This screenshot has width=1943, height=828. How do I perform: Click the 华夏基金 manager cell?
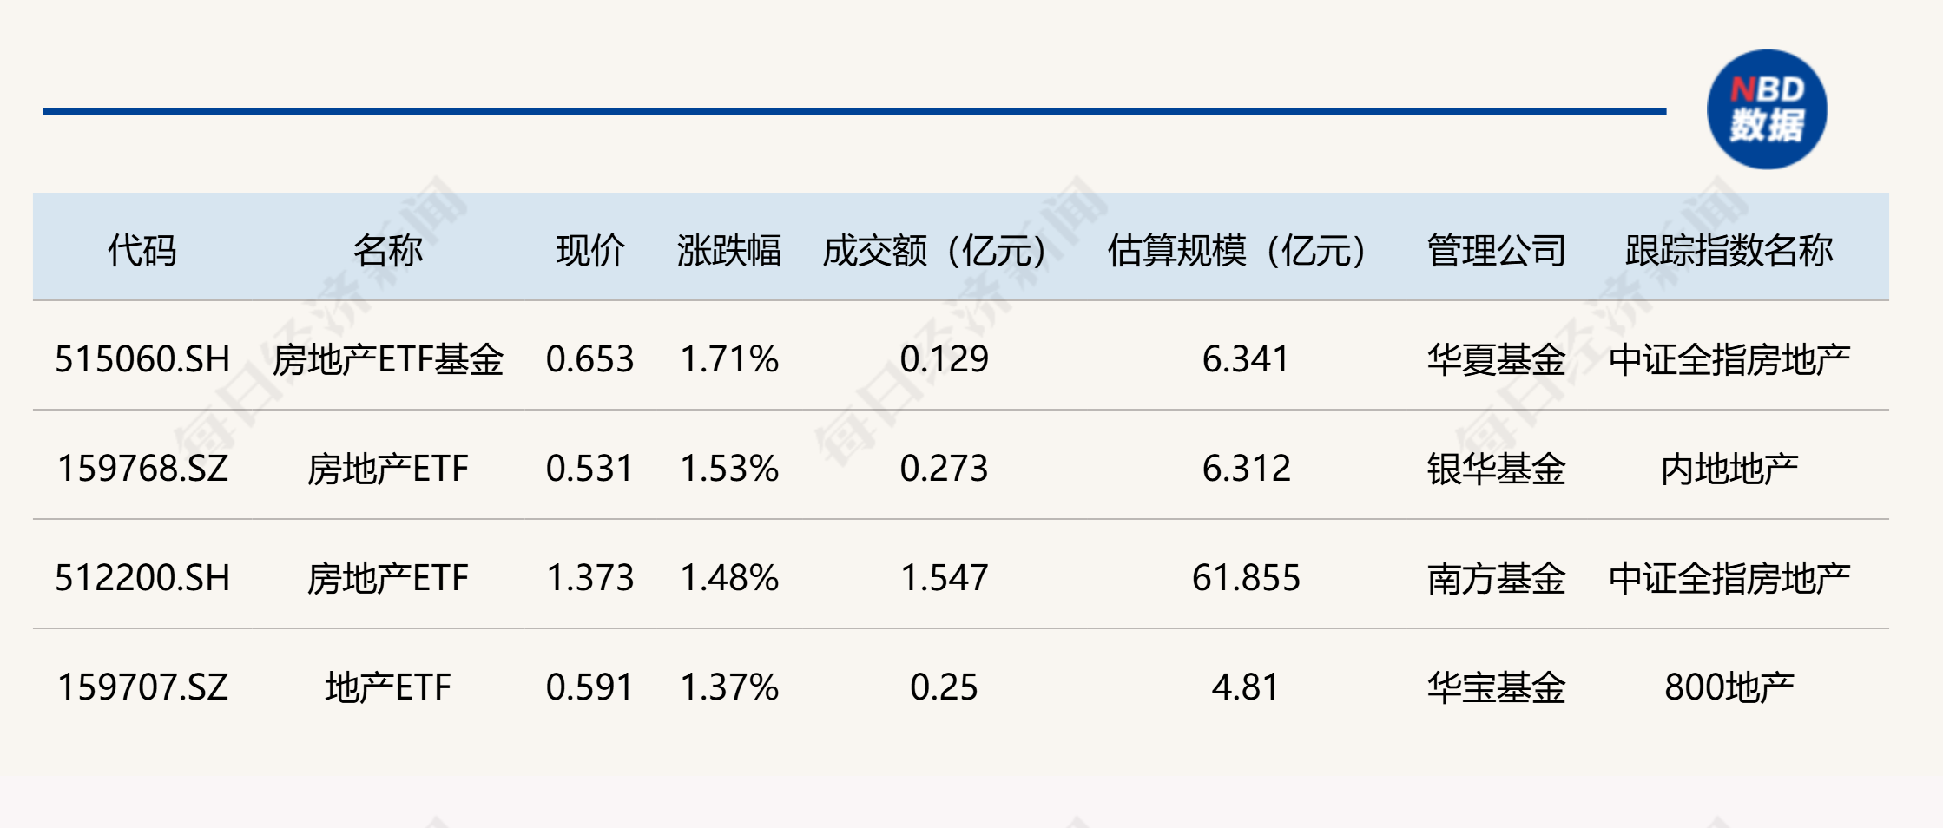(1496, 359)
